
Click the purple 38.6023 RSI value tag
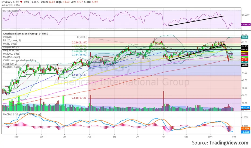pyautogui.click(x=246, y=24)
